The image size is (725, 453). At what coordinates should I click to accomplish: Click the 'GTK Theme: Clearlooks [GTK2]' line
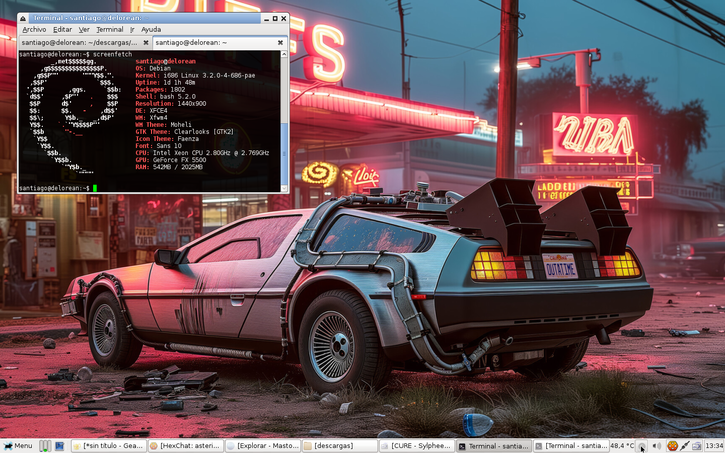tap(185, 132)
